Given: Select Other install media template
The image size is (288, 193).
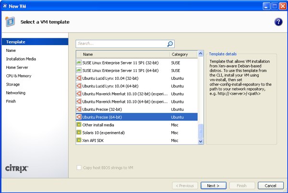Looking at the screenshot, I should point(137,125).
